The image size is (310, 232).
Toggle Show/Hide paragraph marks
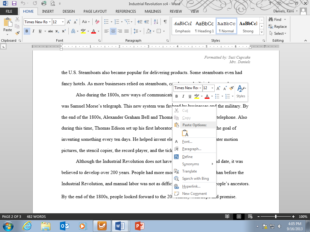click(165, 22)
